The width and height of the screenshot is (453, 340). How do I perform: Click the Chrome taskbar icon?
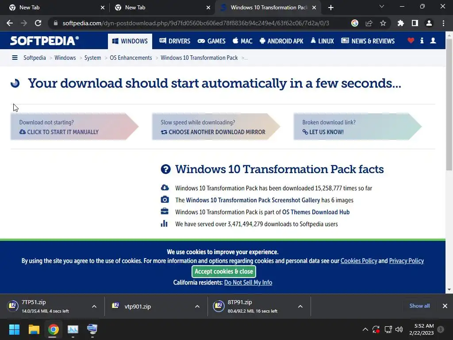point(54,329)
